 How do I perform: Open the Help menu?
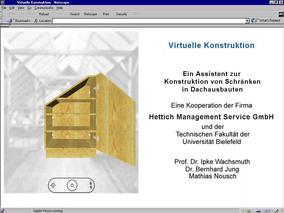click(60, 8)
